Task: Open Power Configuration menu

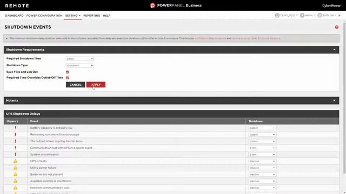Action: (x=44, y=16)
